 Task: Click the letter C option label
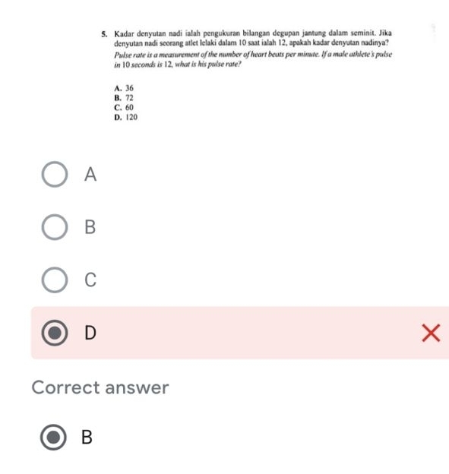point(90,280)
